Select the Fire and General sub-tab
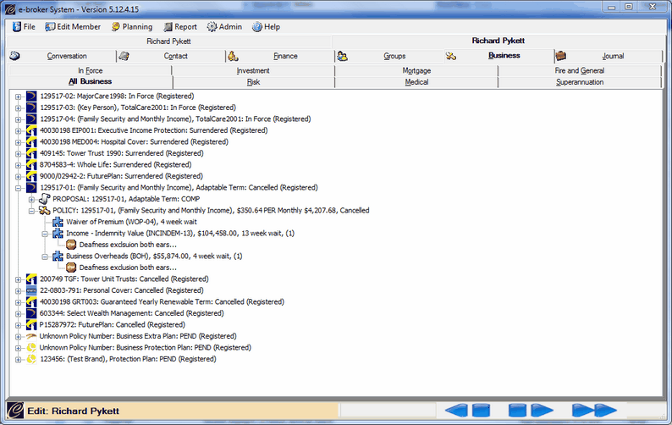The width and height of the screenshot is (672, 425). click(x=580, y=70)
